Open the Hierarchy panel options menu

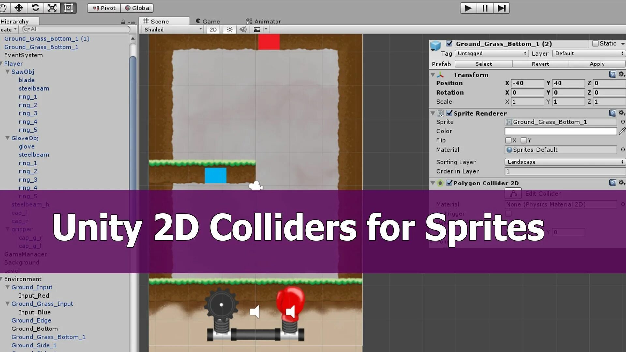(x=132, y=22)
